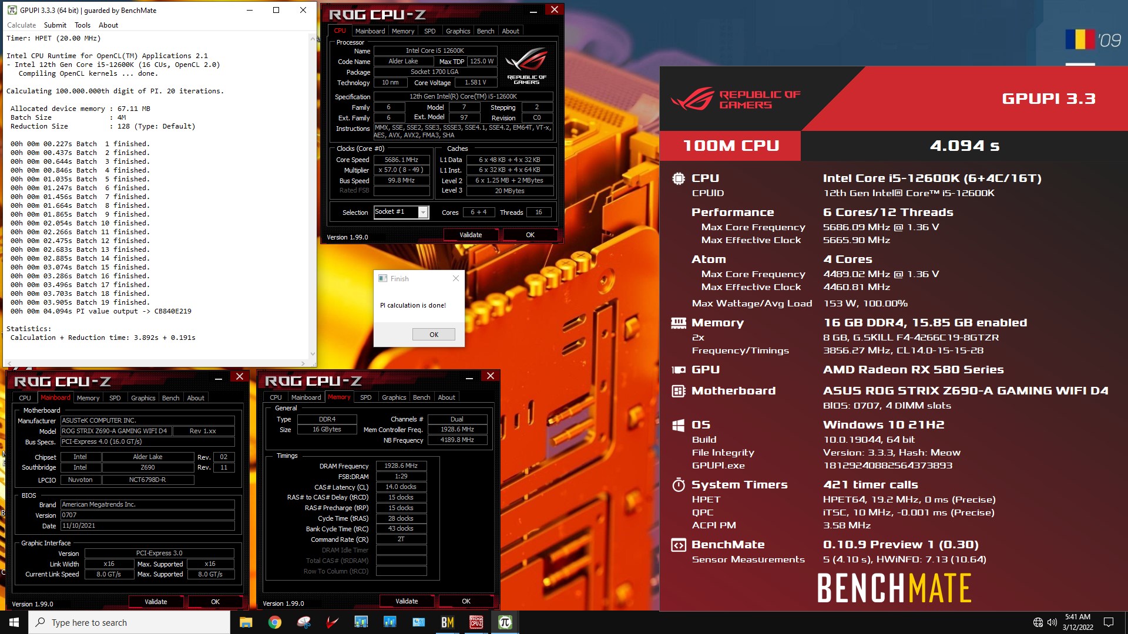Select Memory tab in bottom-left CPU-Z window
Image resolution: width=1128 pixels, height=634 pixels.
click(88, 398)
